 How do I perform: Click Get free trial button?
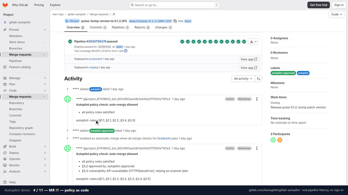pos(319,5)
